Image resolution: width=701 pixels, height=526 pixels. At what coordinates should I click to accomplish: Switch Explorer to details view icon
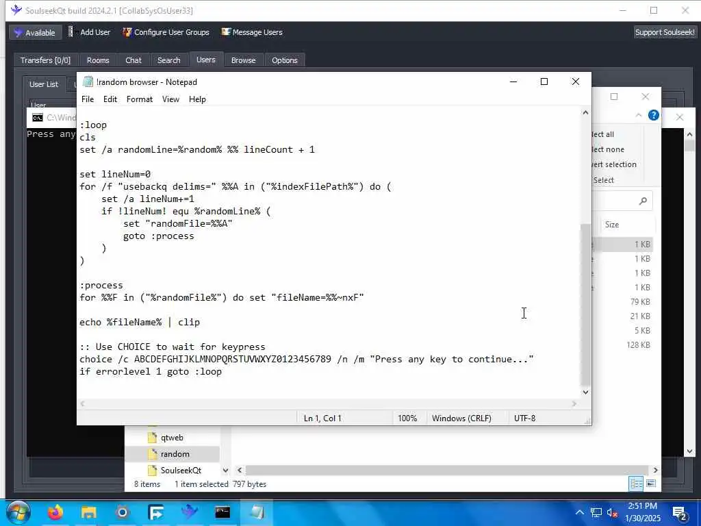pyautogui.click(x=636, y=484)
